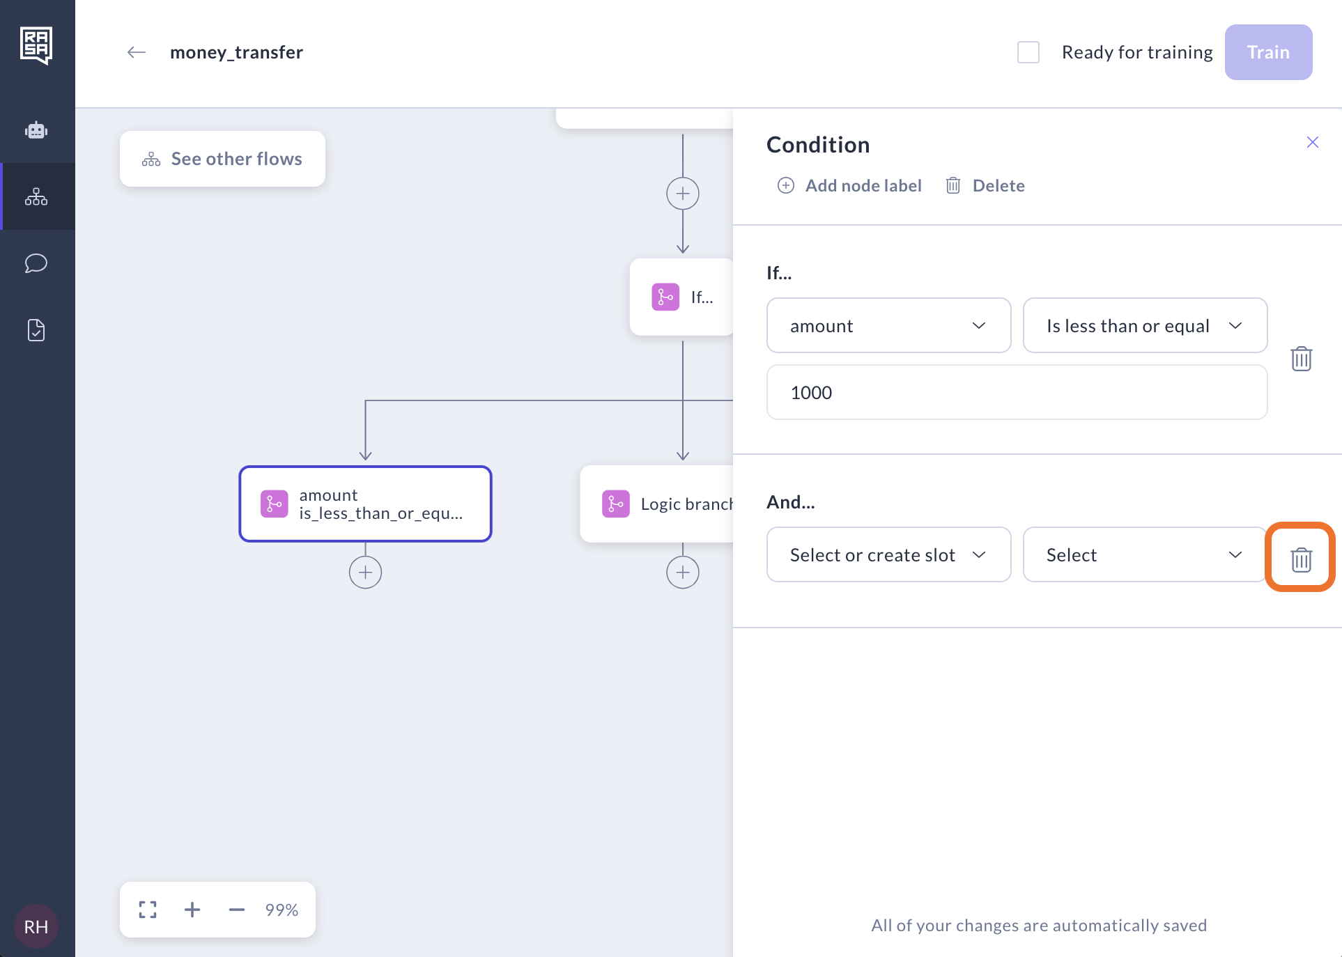This screenshot has width=1342, height=957.
Task: Enable Ready for training checkbox
Action: [1028, 52]
